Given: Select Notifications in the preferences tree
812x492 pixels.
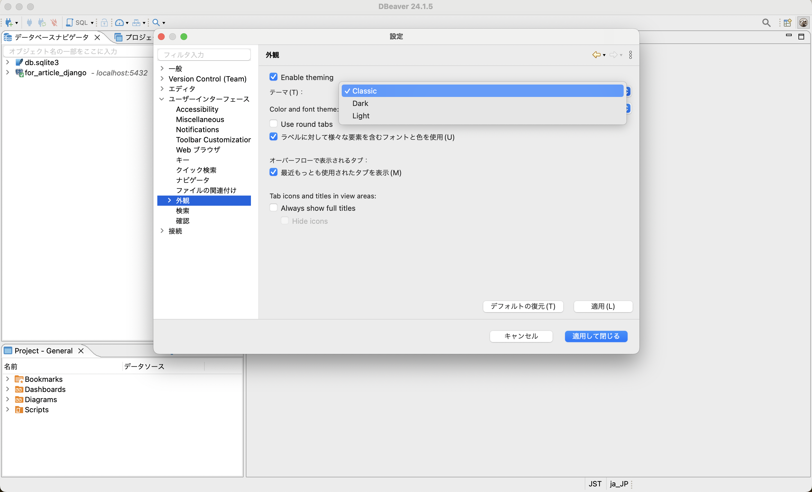Looking at the screenshot, I should coord(197,129).
